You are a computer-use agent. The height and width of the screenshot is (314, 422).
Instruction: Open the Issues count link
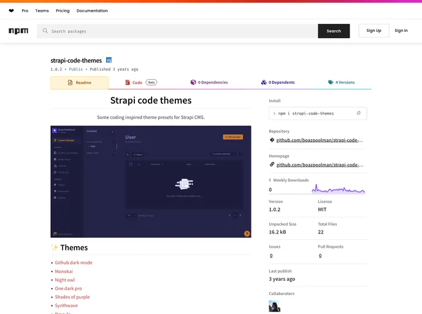[271, 256]
